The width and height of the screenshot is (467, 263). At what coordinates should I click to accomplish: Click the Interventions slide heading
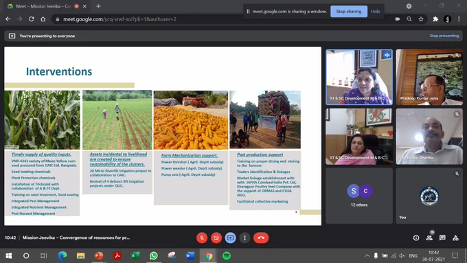(59, 71)
